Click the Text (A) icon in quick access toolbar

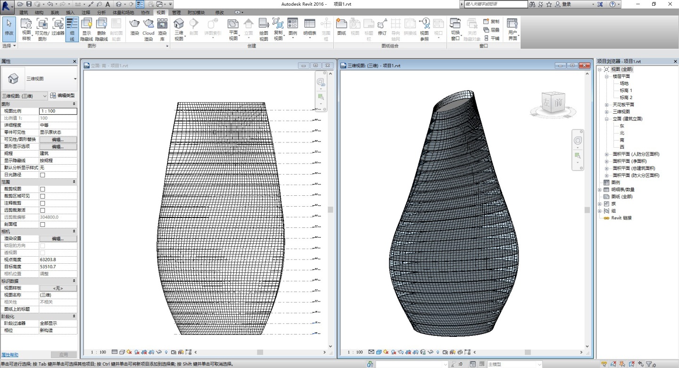pos(108,4)
